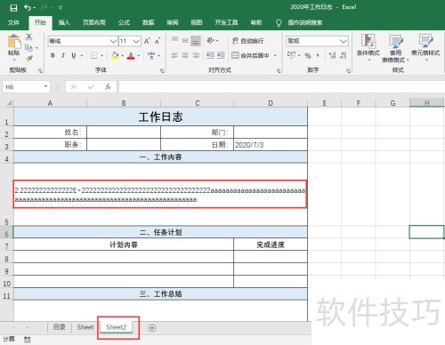Image resolution: width=445 pixels, height=345 pixels.
Task: Click Accounting Number Format icon
Action: [x=292, y=55]
